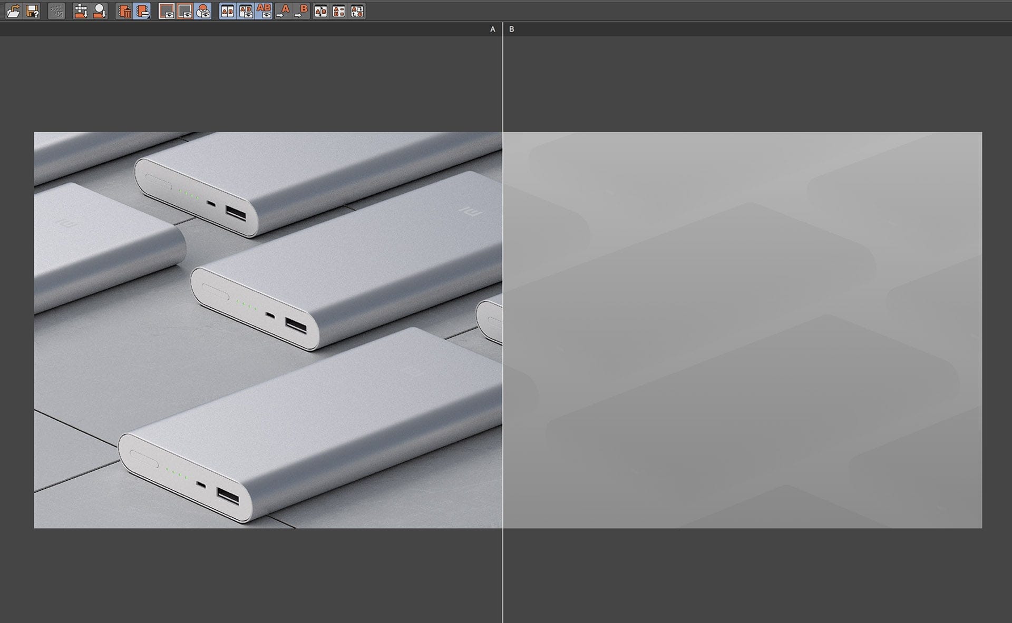Toggle the highlighted notebook history list icon
This screenshot has height=623, width=1012.
click(142, 11)
